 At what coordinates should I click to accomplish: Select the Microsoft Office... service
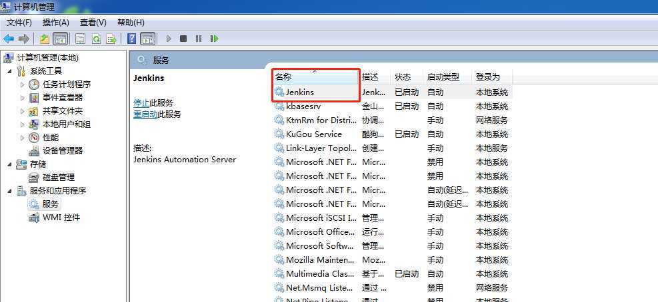[392, 232]
